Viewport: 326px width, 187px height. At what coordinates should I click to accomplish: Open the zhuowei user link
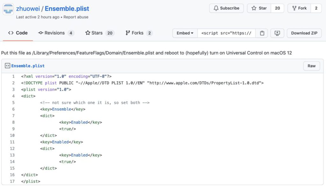(28, 9)
